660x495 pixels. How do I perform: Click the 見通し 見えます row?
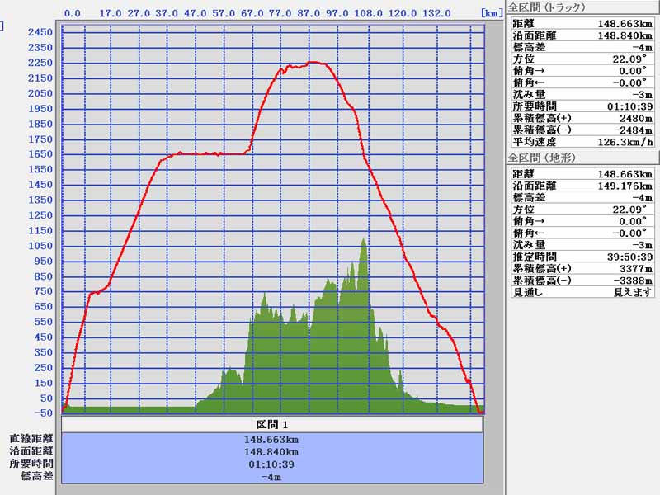click(x=582, y=292)
